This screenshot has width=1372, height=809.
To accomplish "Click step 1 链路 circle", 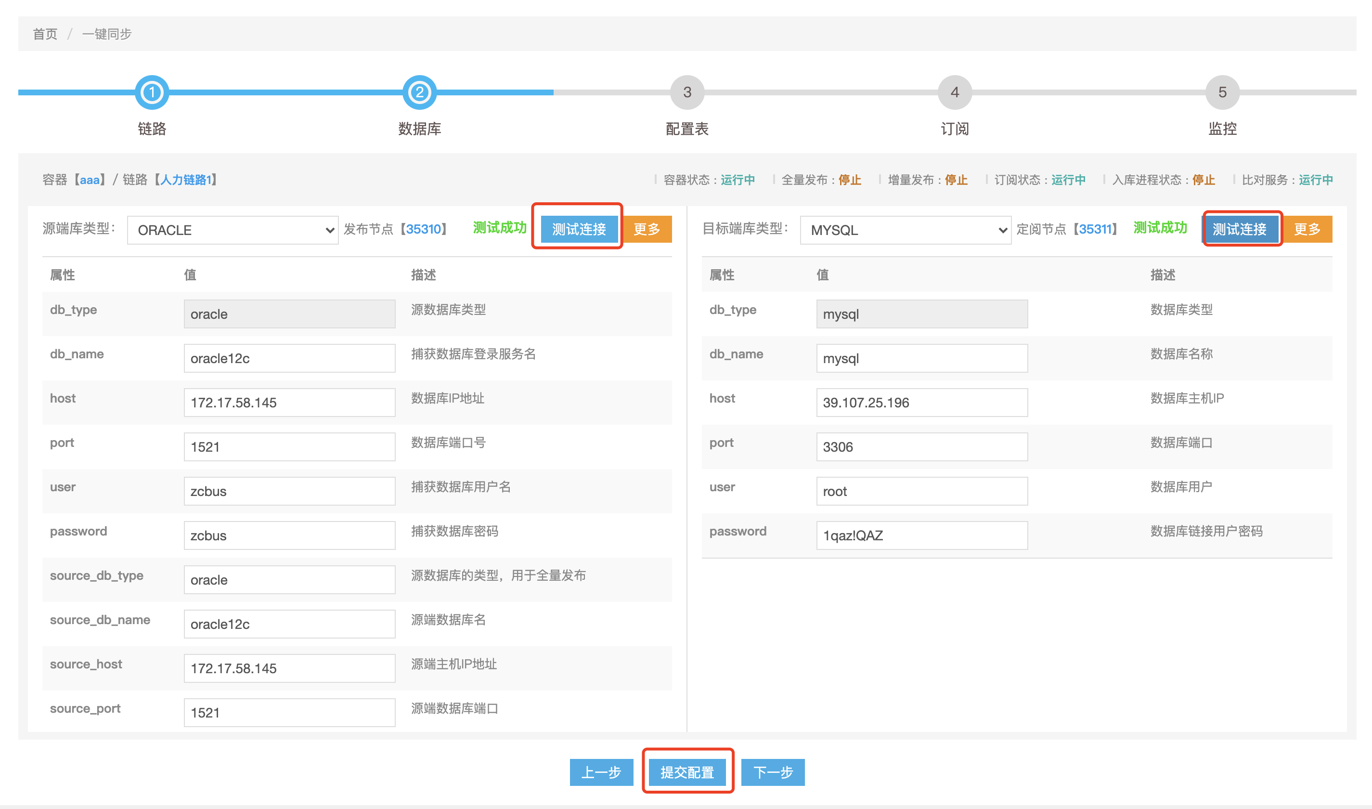I will click(152, 92).
